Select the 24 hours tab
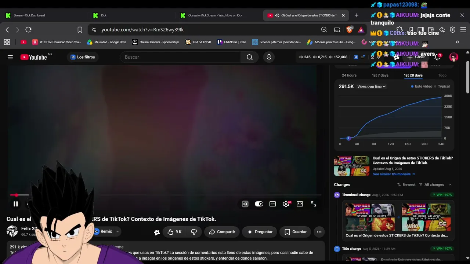The image size is (470, 264). [349, 76]
